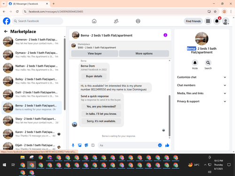Open the Friends icon in top navigation
Screen dimensions: 235x176
(116, 21)
